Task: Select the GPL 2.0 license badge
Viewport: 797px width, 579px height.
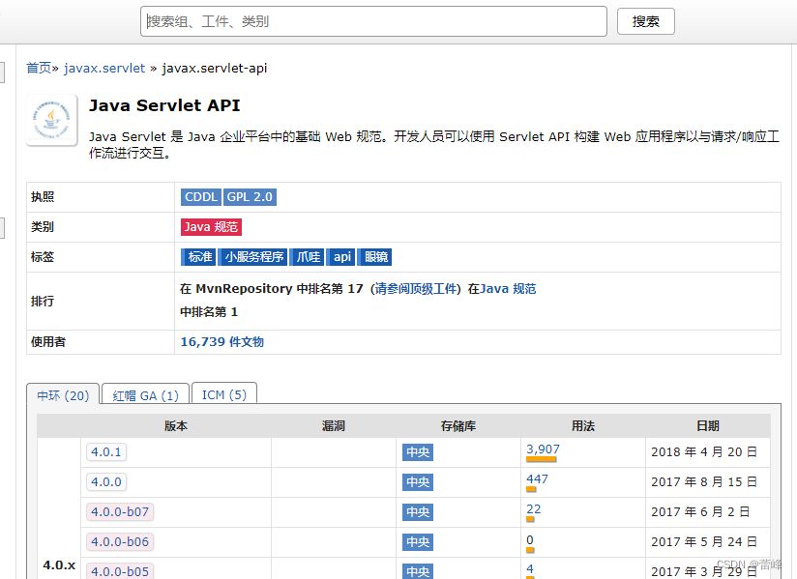Action: [x=250, y=197]
